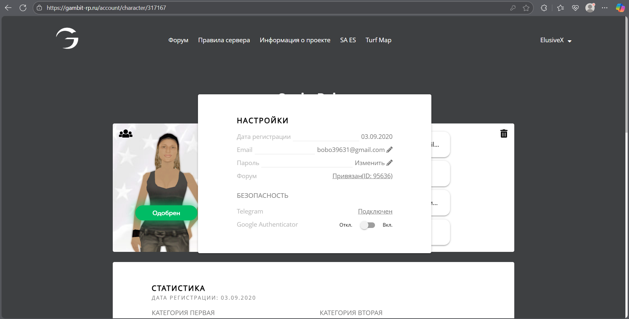Screen dimensions: 629x319
Task: Click the Gambit site logo
Action: pos(67,38)
